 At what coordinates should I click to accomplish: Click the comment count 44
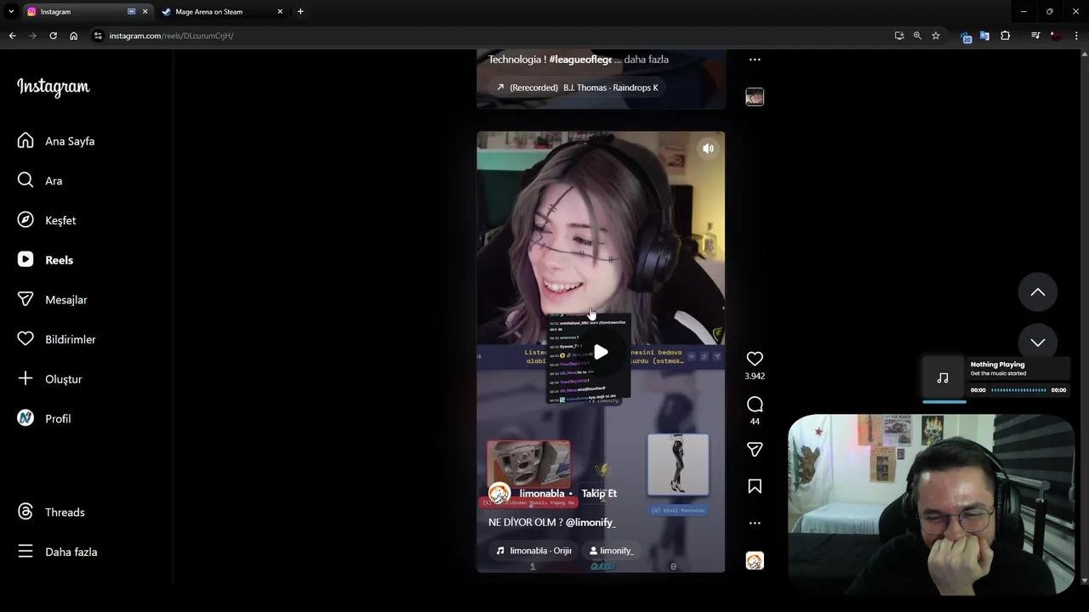[755, 422]
